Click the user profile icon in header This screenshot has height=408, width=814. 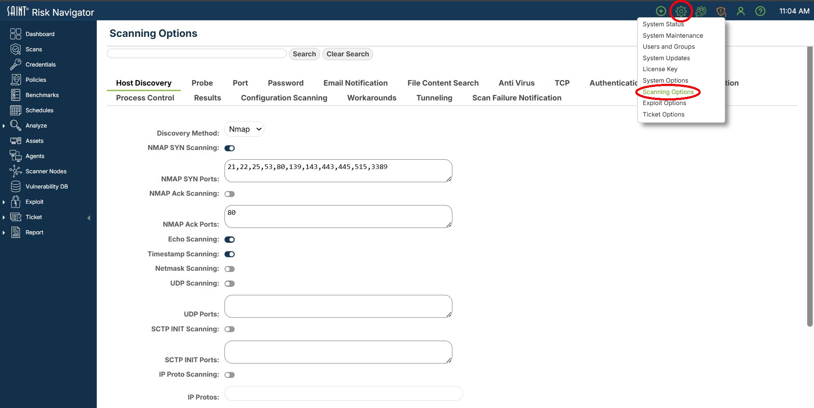pyautogui.click(x=741, y=11)
